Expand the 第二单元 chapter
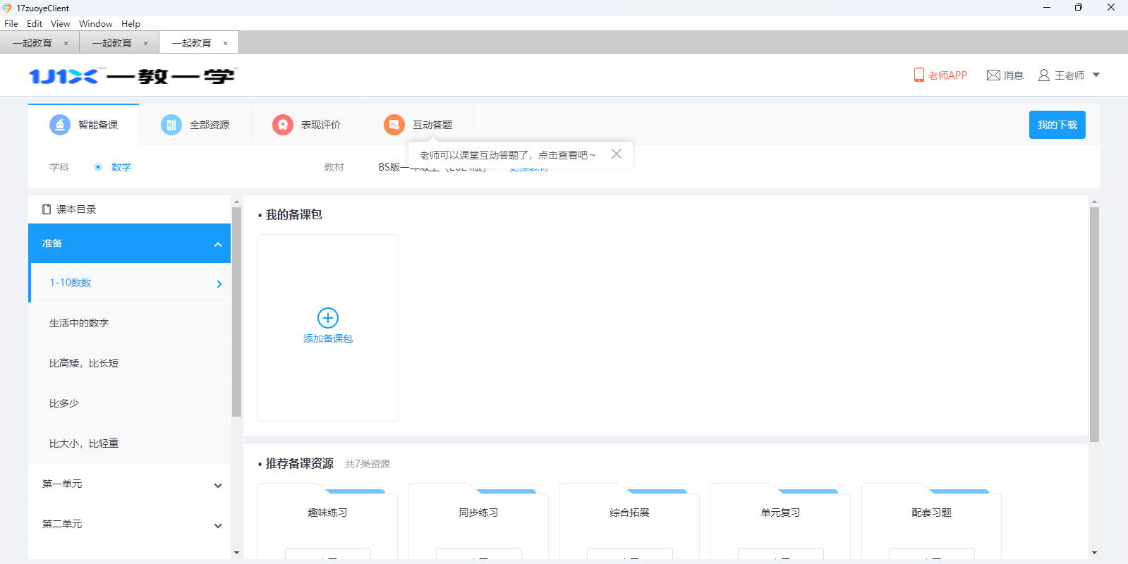Image resolution: width=1128 pixels, height=564 pixels. coord(218,525)
